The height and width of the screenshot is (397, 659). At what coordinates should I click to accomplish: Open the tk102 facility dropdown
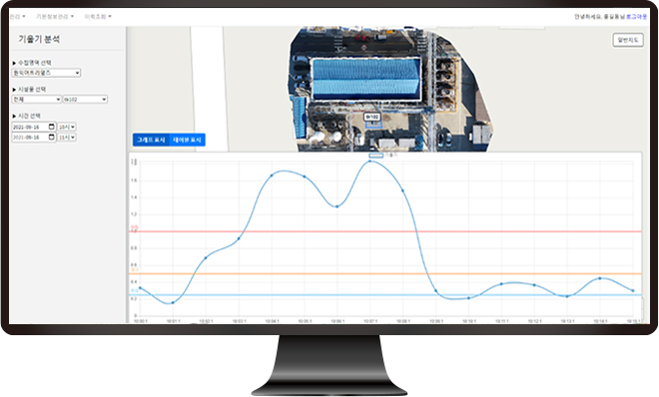click(85, 100)
